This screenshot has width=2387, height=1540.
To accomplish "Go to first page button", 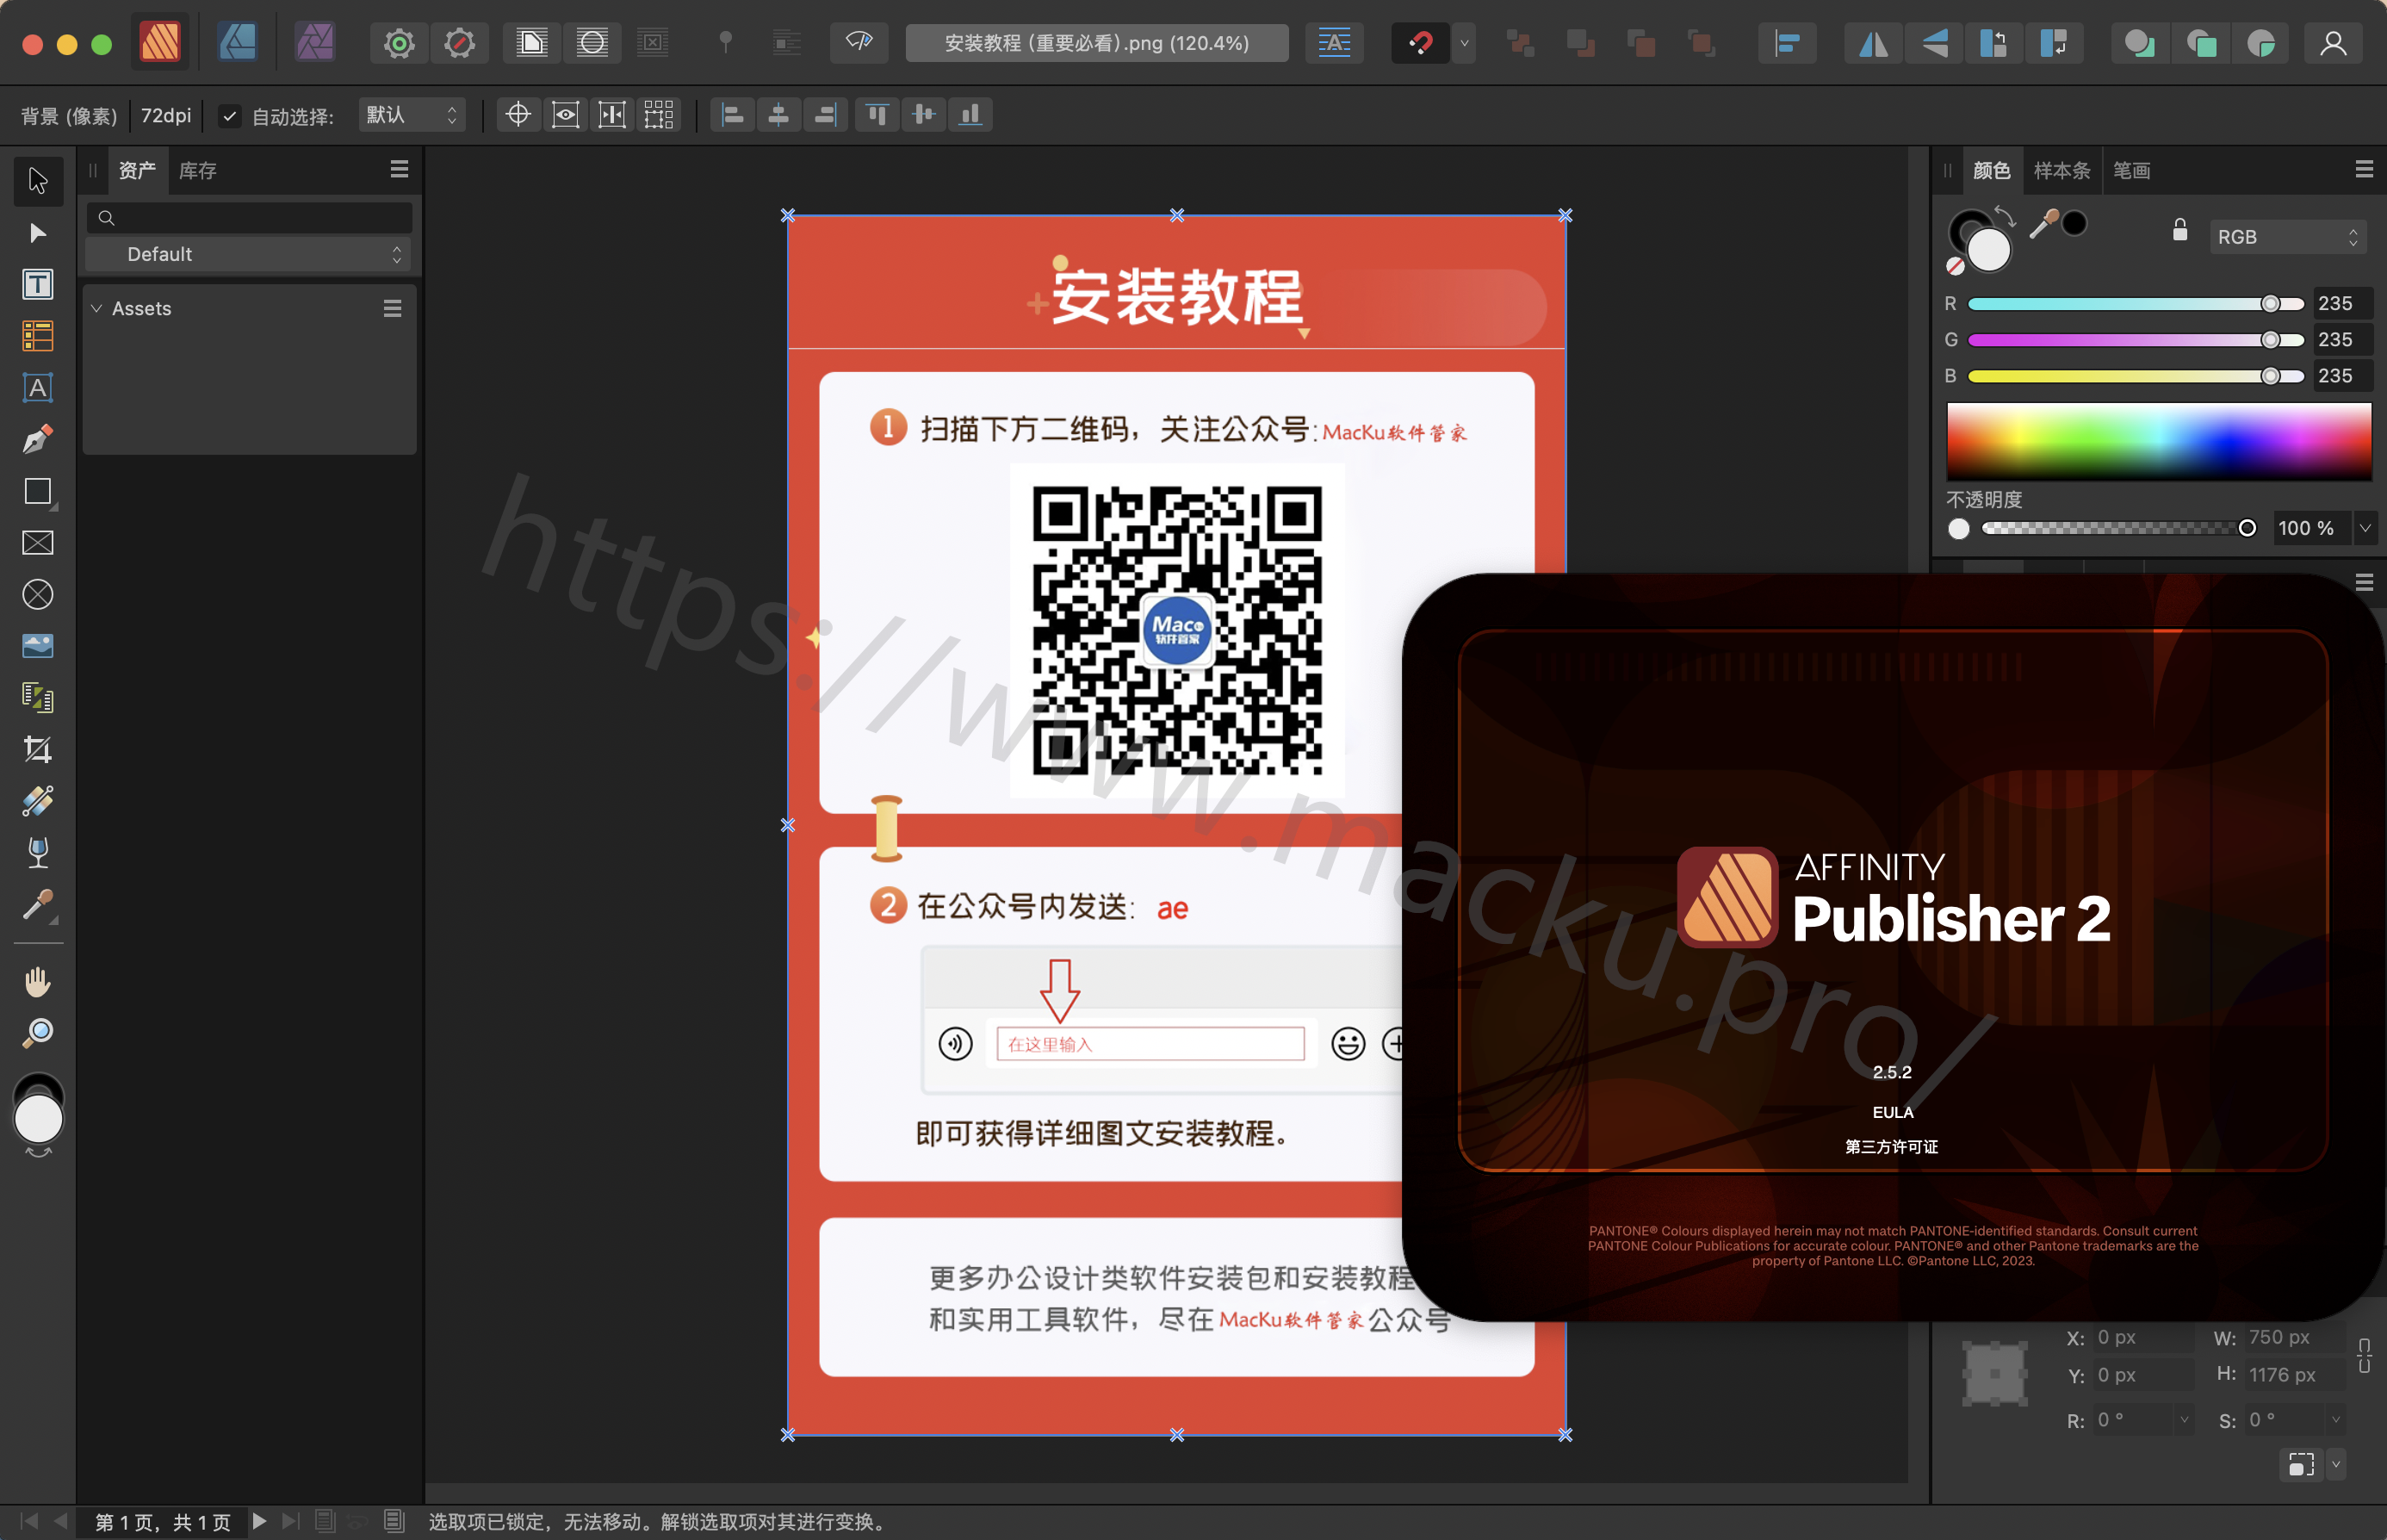I will click(29, 1521).
